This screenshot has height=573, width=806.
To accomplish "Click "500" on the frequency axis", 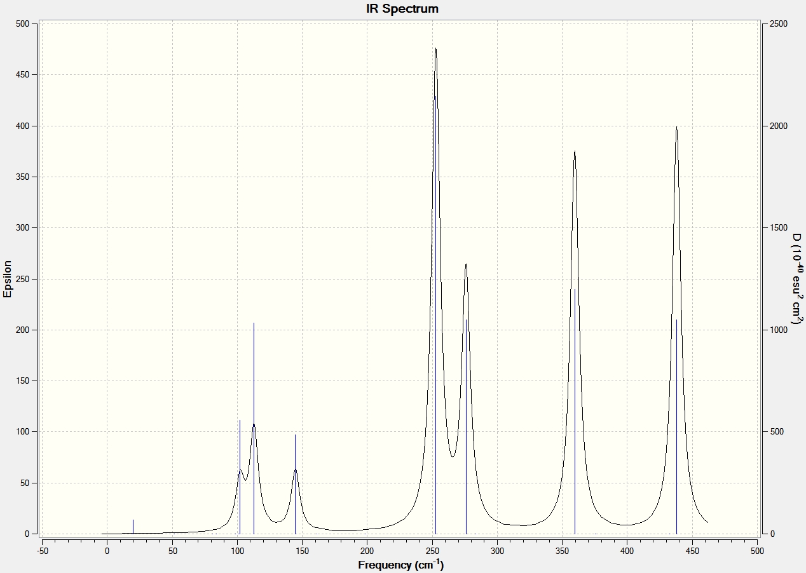I will (757, 550).
